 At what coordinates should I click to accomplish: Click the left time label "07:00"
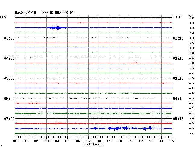click(9, 119)
